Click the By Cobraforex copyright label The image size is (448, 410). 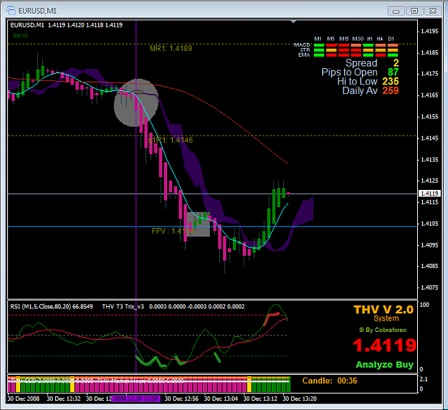383,330
